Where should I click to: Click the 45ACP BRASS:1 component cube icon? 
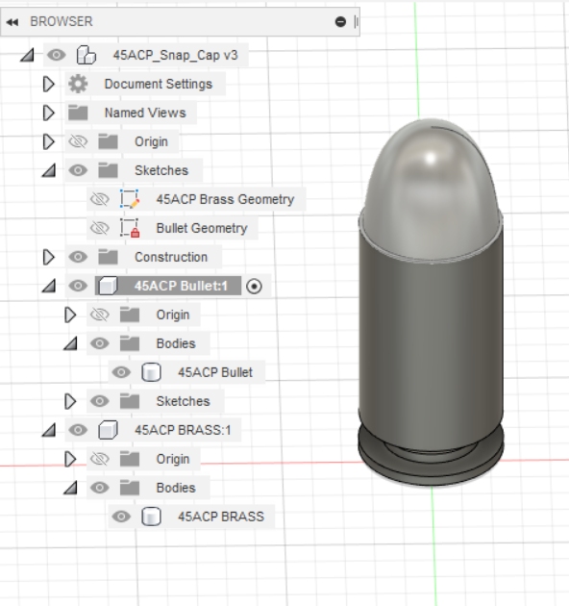[108, 430]
